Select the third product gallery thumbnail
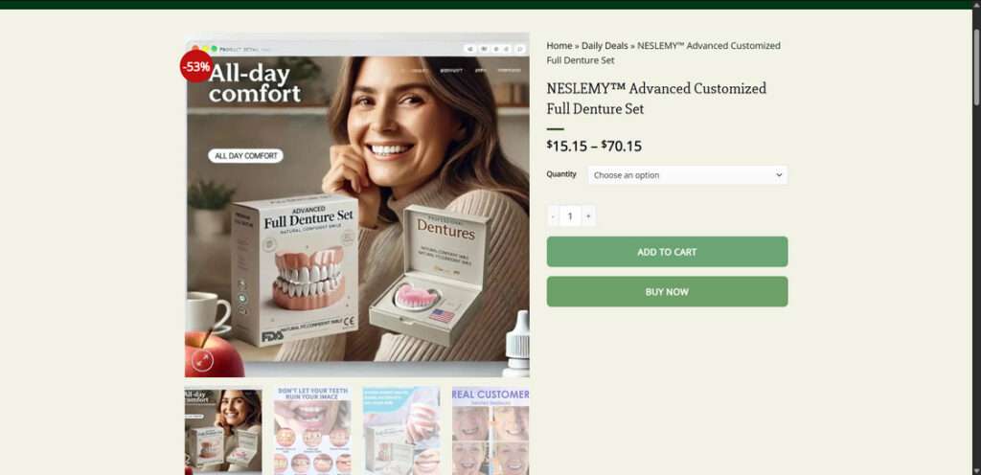The image size is (981, 475). pos(401,430)
